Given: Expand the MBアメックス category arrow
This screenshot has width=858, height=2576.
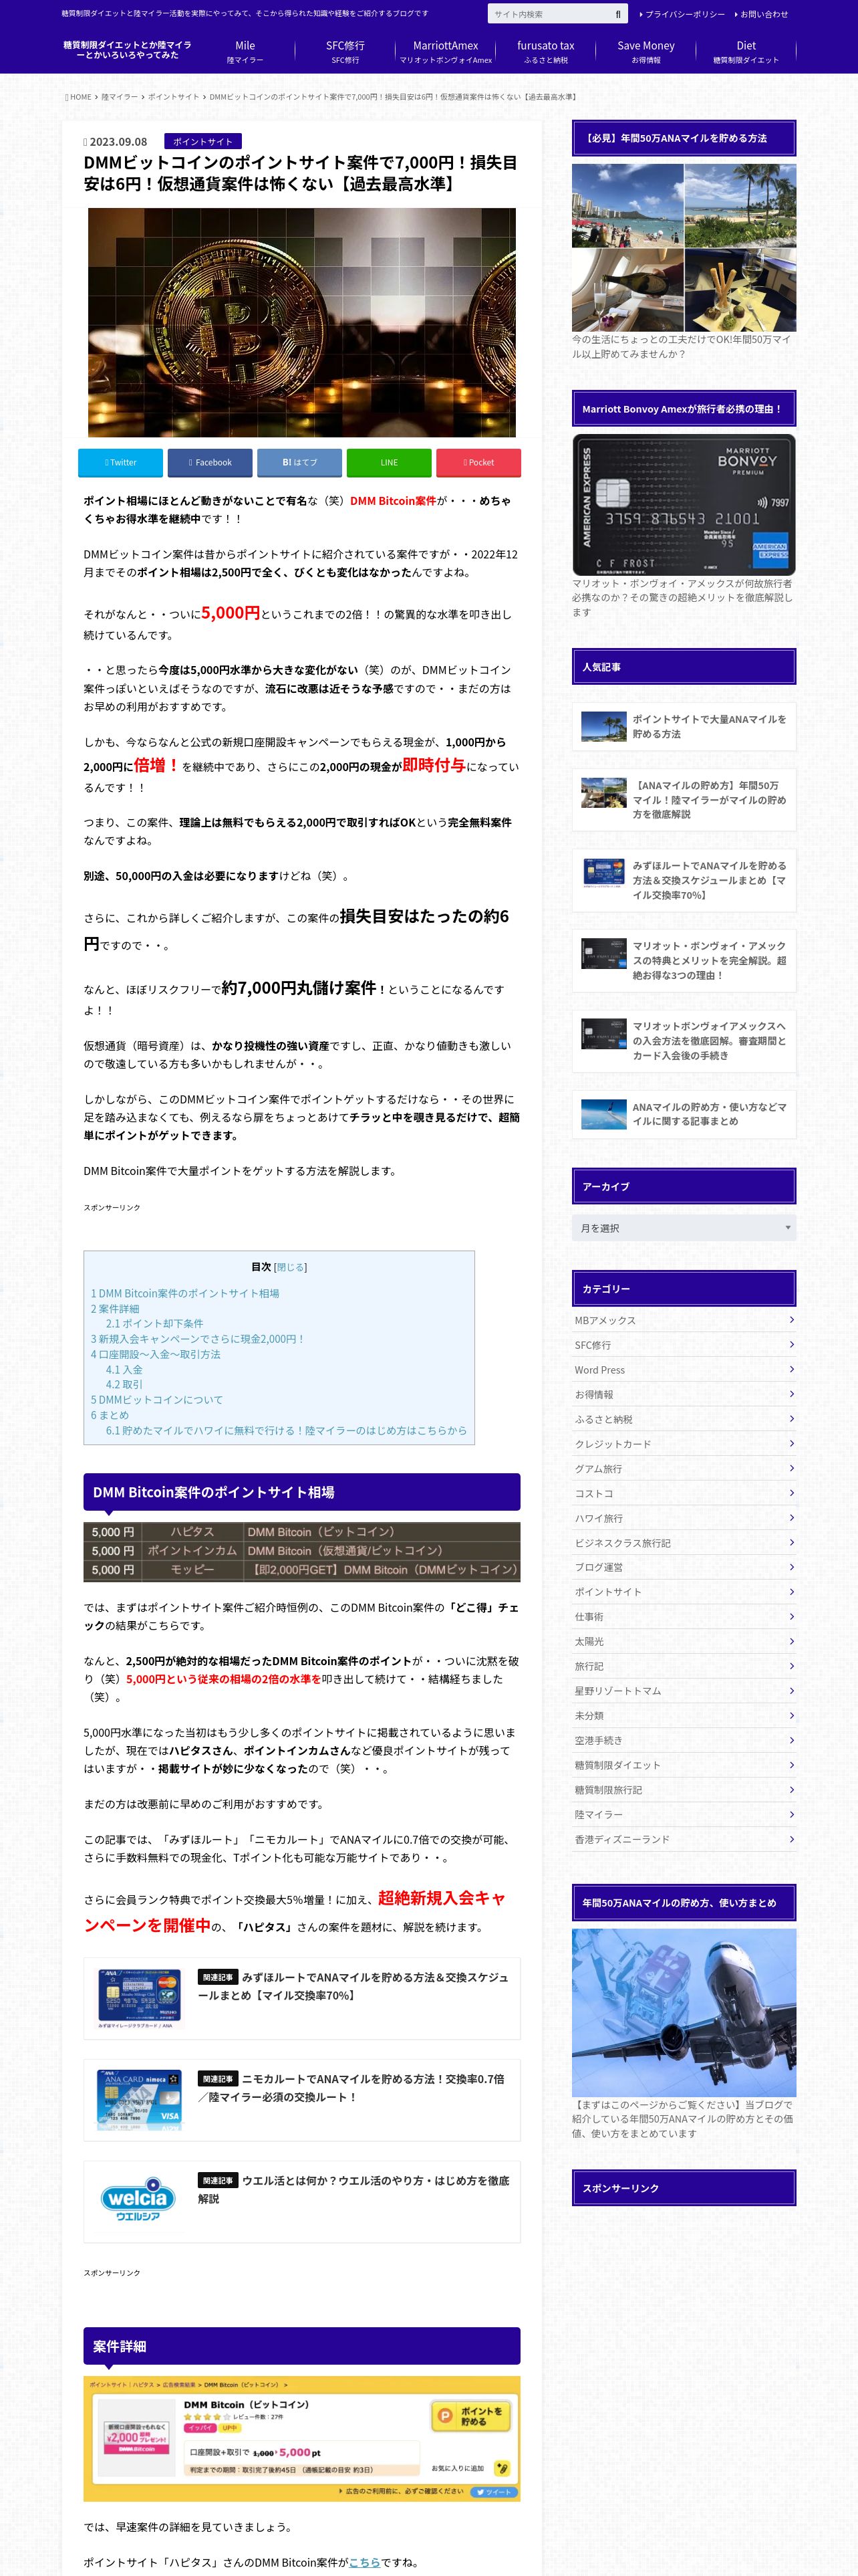Looking at the screenshot, I should (791, 1319).
